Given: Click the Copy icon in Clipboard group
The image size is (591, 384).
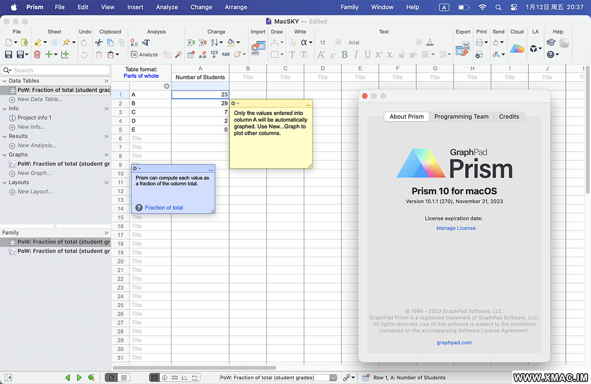Looking at the screenshot, I should [110, 43].
